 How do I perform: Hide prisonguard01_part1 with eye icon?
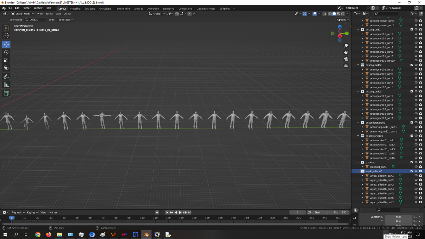click(x=416, y=34)
